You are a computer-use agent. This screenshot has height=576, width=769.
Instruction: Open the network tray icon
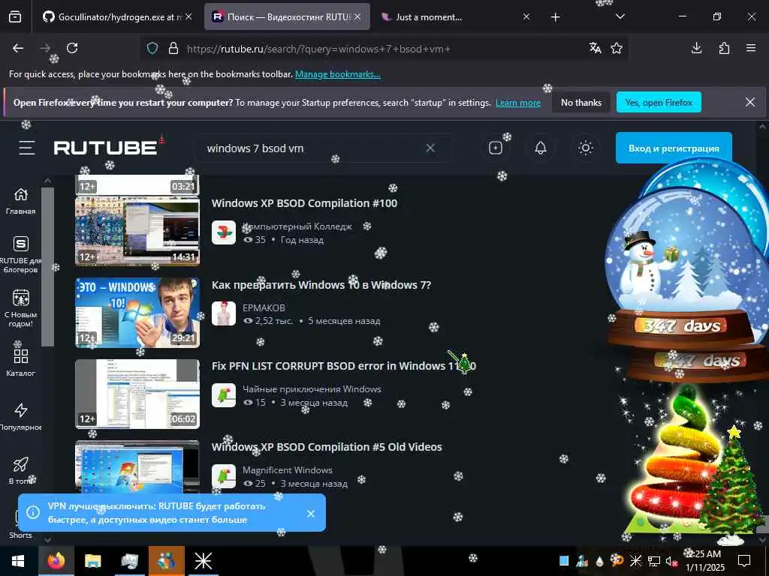coord(654,561)
